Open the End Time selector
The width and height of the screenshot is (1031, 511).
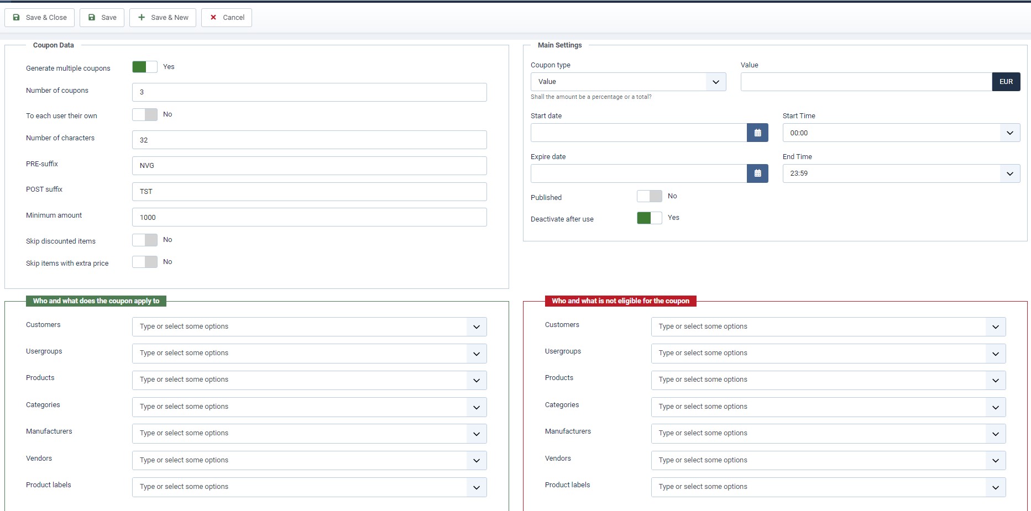[x=901, y=173]
